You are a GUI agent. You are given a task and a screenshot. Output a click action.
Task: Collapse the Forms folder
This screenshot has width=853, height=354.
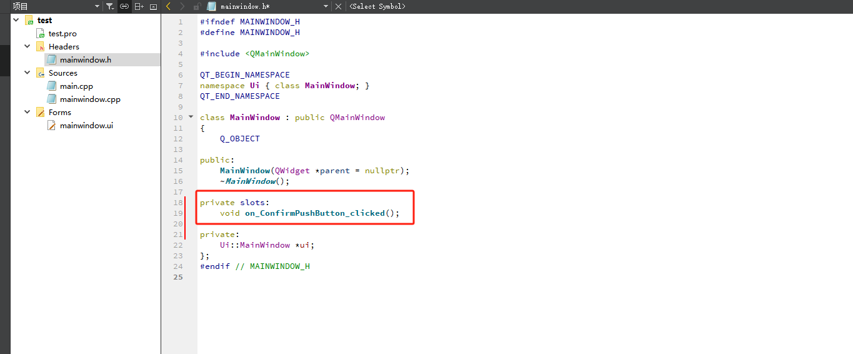(27, 112)
